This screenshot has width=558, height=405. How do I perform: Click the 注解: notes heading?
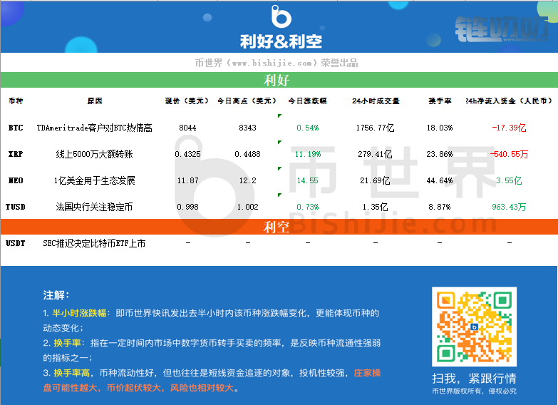click(56, 295)
